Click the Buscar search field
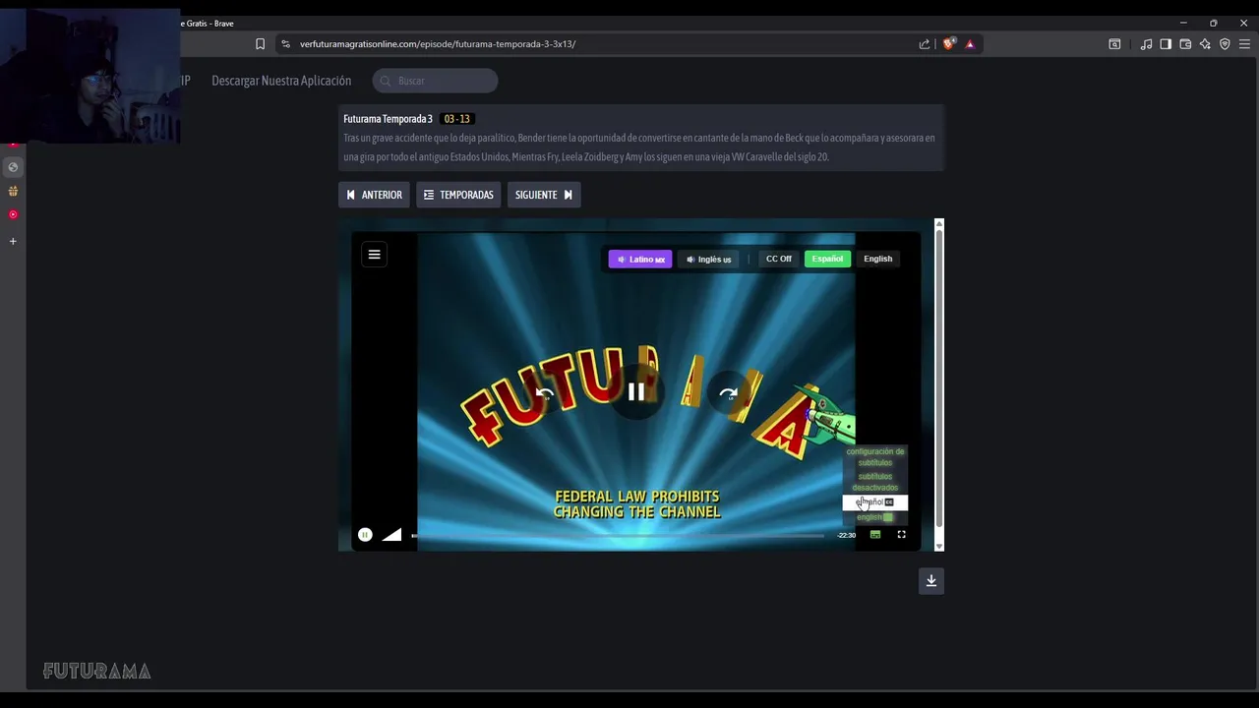1259x708 pixels. (x=435, y=81)
